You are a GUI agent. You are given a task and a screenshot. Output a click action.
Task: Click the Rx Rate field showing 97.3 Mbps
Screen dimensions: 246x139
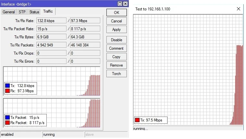pyautogui.click(x=85, y=20)
